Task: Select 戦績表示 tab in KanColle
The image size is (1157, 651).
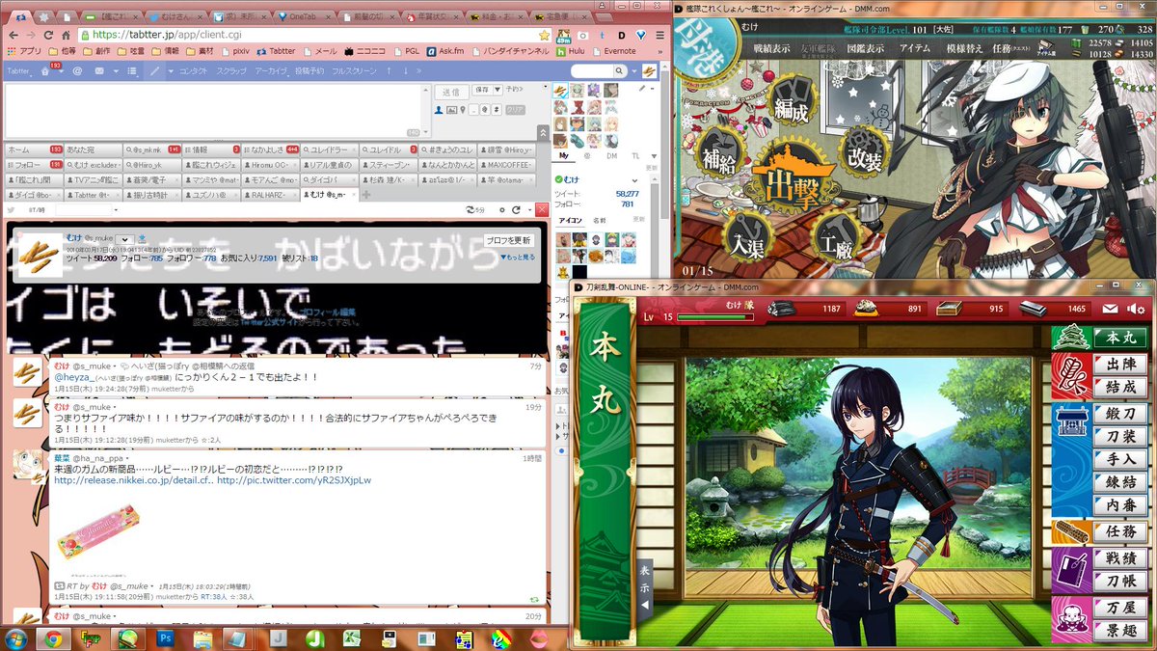Action: tap(772, 47)
